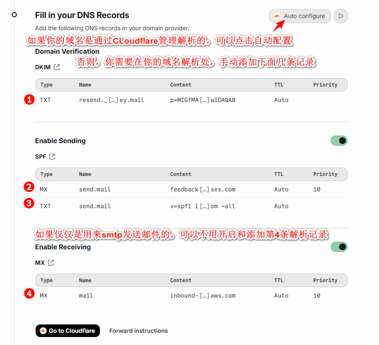This screenshot has height=345, width=379.
Task: Disable the Enable Receiving toggle
Action: (339, 247)
